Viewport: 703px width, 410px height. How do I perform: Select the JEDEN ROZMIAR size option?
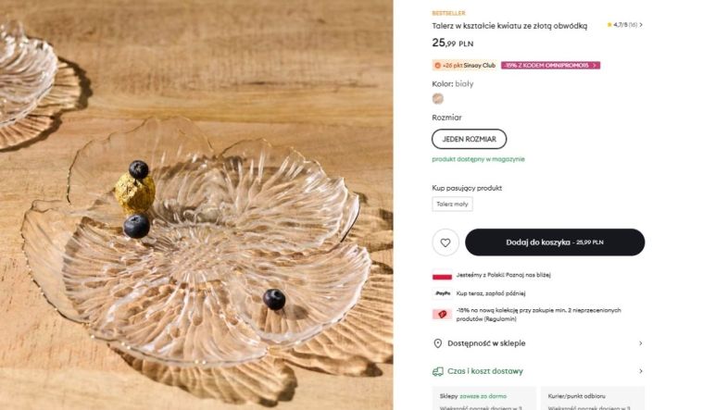pyautogui.click(x=469, y=139)
